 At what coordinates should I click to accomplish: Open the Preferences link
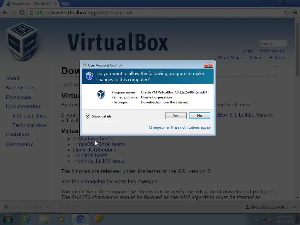(x=272, y=51)
